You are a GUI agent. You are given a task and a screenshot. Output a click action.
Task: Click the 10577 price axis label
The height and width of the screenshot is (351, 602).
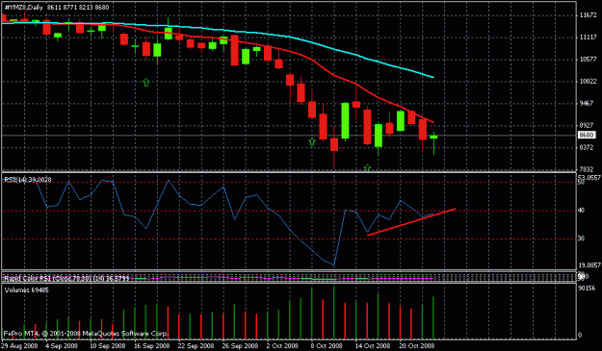pos(588,60)
